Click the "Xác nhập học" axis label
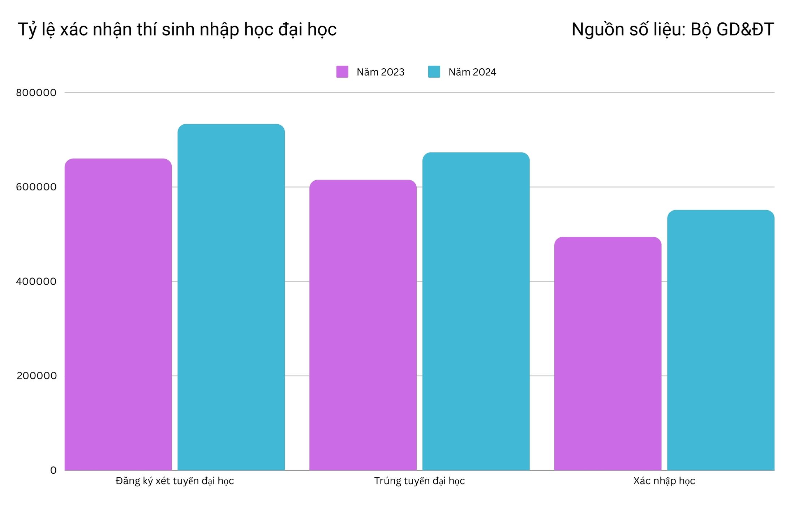Screen dimensions: 790x508 pos(664,481)
